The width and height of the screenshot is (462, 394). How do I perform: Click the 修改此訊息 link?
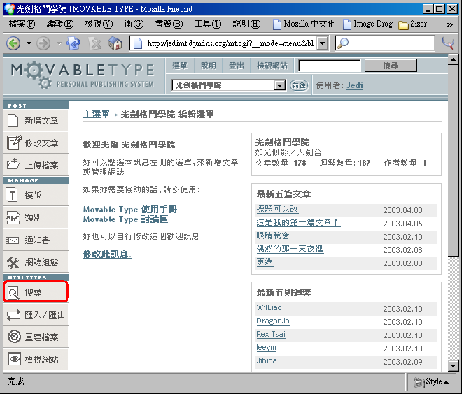107,254
